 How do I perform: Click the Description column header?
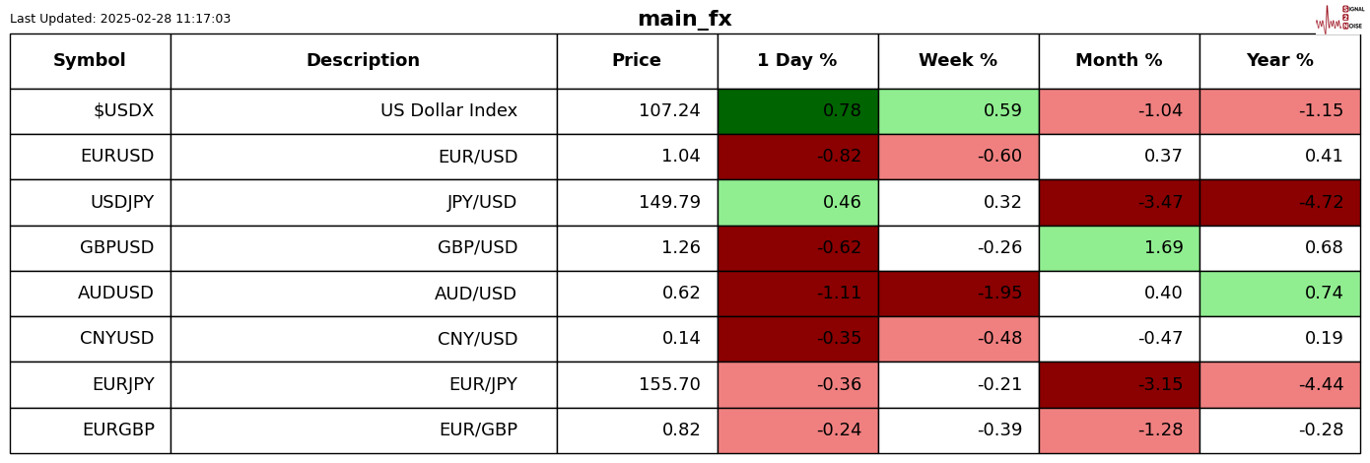[x=363, y=61]
